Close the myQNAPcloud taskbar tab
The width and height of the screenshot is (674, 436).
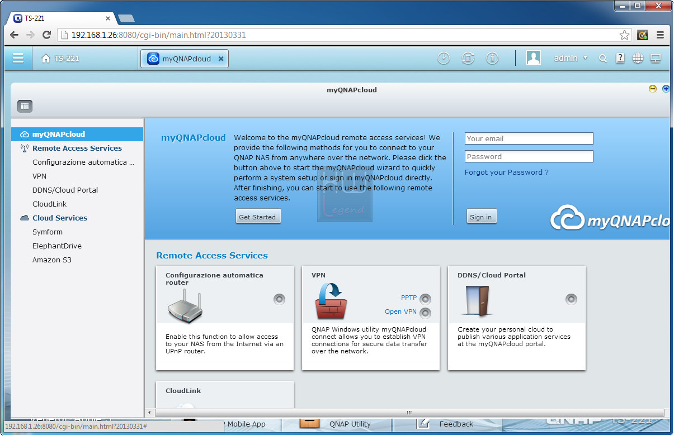pyautogui.click(x=221, y=59)
